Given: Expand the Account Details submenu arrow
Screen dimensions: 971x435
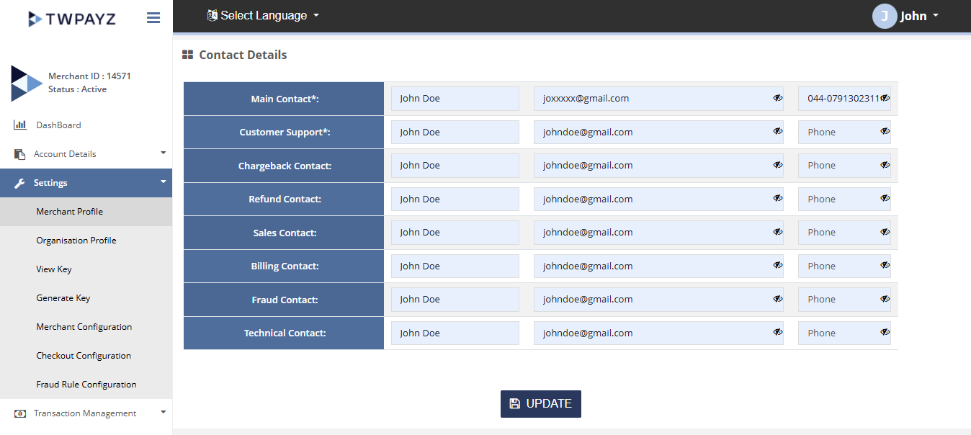Looking at the screenshot, I should [163, 153].
